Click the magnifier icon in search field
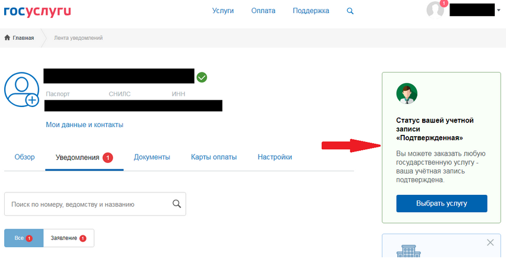 click(x=176, y=204)
